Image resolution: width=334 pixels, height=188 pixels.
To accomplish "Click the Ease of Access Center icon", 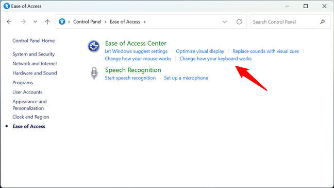I will pyautogui.click(x=94, y=46).
